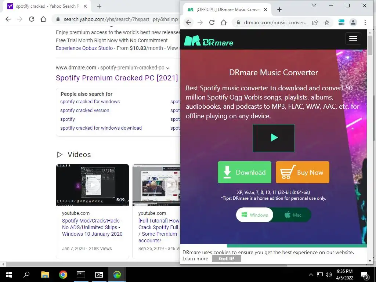Open DRmare hamburger navigation menu

pyautogui.click(x=353, y=39)
